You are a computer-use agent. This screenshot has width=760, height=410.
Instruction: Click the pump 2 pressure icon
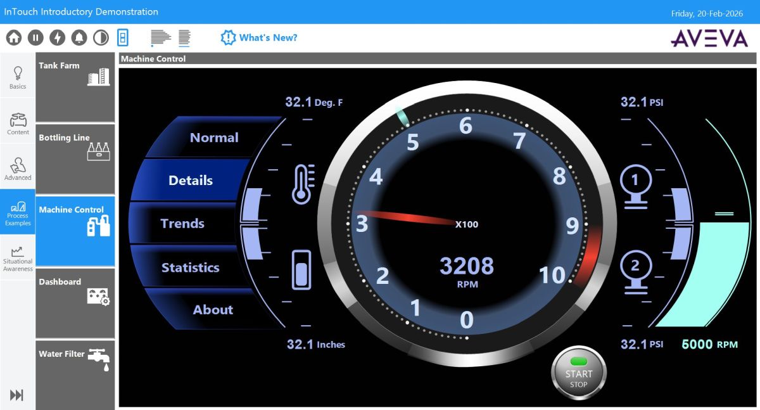pyautogui.click(x=635, y=272)
